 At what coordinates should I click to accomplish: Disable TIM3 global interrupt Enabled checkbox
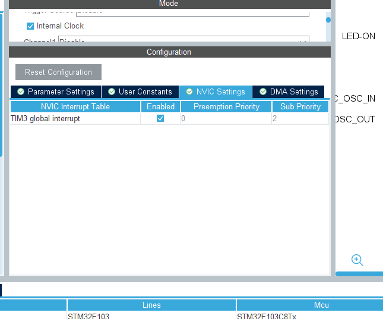click(x=160, y=118)
